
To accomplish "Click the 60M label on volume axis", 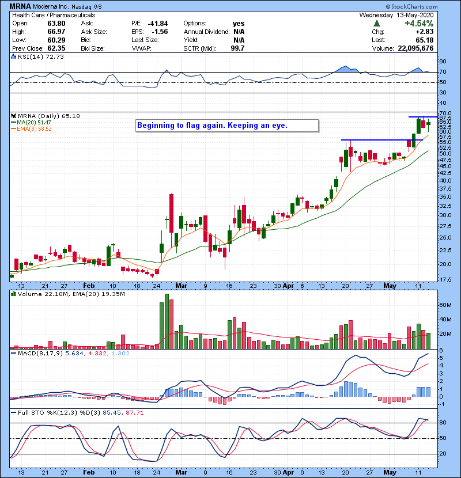I will click(445, 305).
